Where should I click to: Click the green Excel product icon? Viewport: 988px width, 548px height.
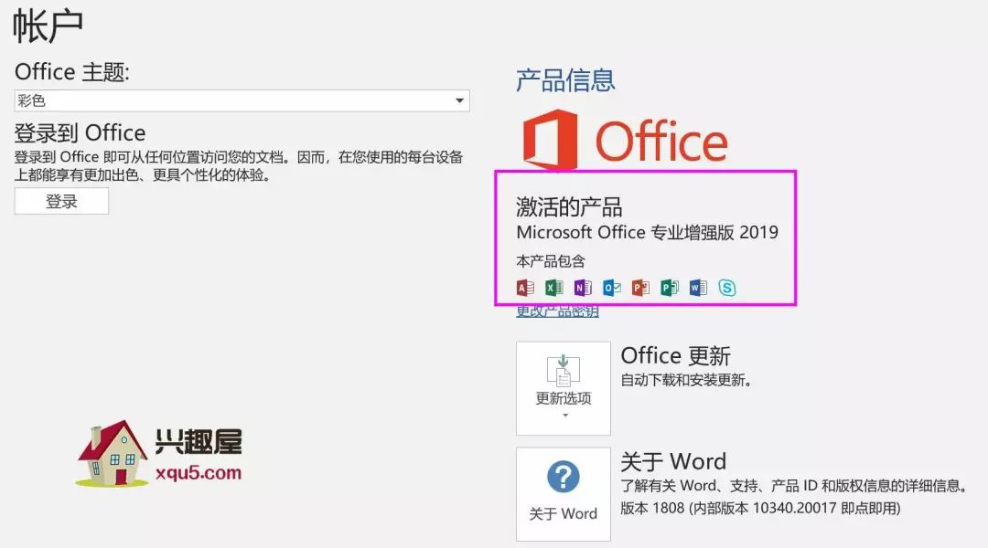coord(553,288)
